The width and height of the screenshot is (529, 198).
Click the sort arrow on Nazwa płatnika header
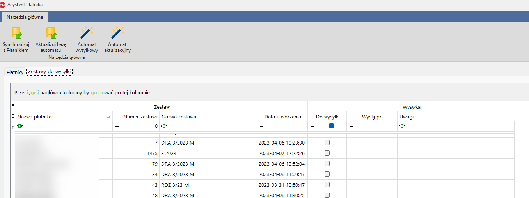(108, 117)
